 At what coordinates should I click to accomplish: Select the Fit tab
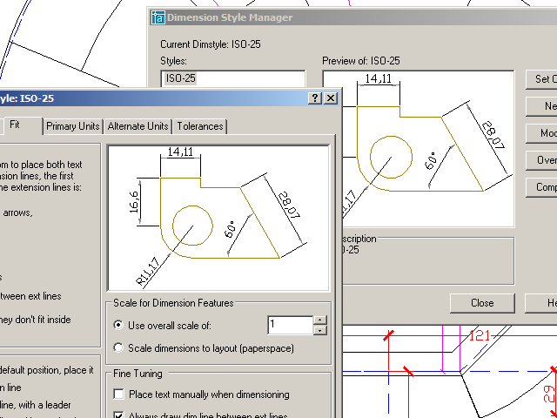[x=15, y=125]
